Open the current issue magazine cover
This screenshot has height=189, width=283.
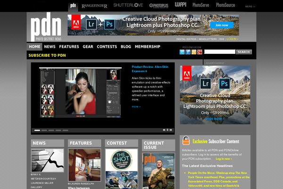click(158, 171)
